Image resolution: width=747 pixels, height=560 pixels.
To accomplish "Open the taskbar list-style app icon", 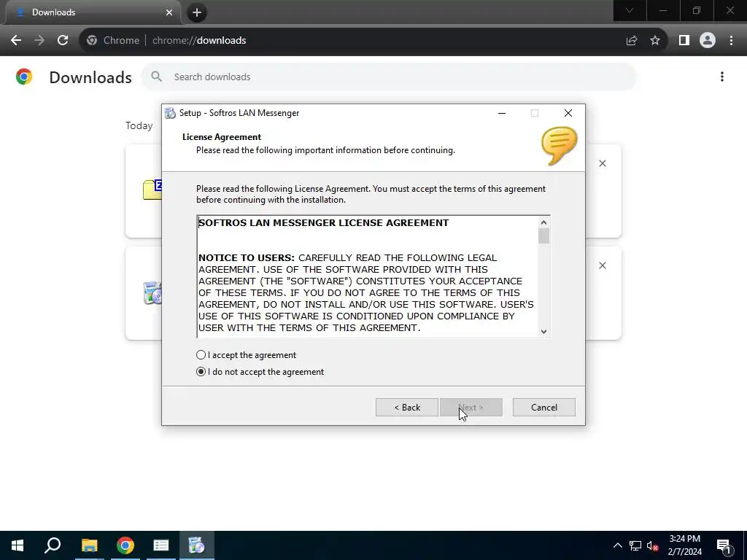I will click(x=161, y=545).
